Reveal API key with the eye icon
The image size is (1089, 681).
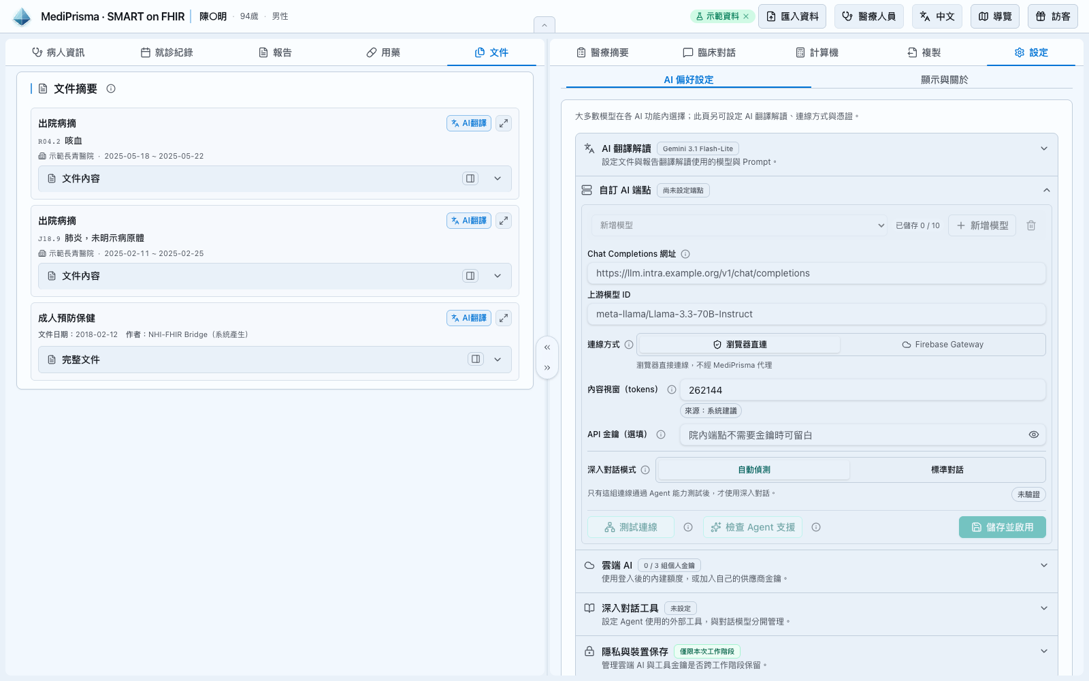[1034, 434]
